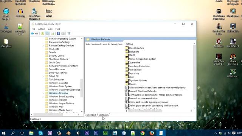The width and height of the screenshot is (242, 136).
Task: Open Blender from the taskbar
Action: pyautogui.click(x=68, y=133)
